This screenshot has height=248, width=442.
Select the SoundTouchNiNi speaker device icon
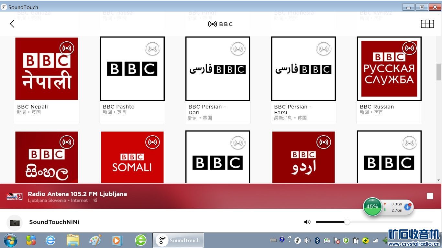(x=15, y=222)
